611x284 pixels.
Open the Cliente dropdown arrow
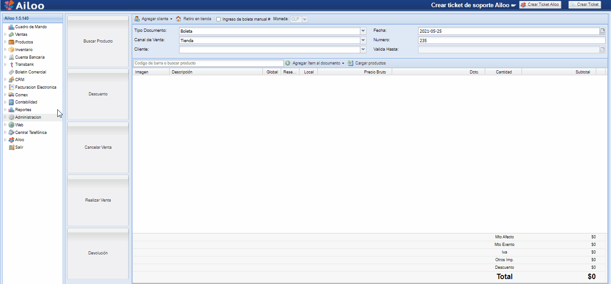[363, 49]
